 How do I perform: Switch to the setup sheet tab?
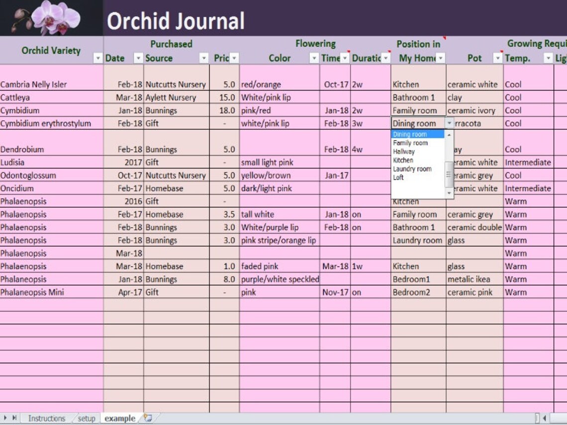pyautogui.click(x=86, y=419)
